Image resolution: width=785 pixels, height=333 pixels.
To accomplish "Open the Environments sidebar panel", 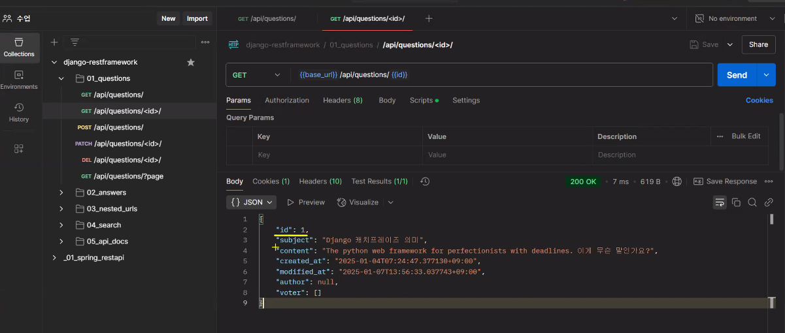I will pyautogui.click(x=19, y=80).
